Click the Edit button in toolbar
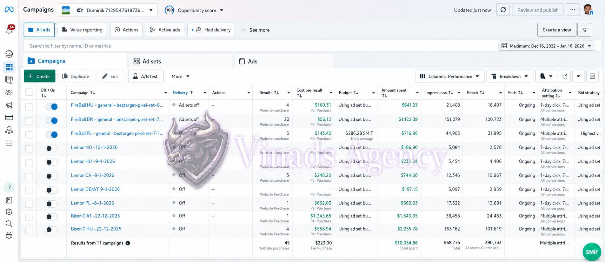The height and width of the screenshot is (262, 605). [110, 76]
